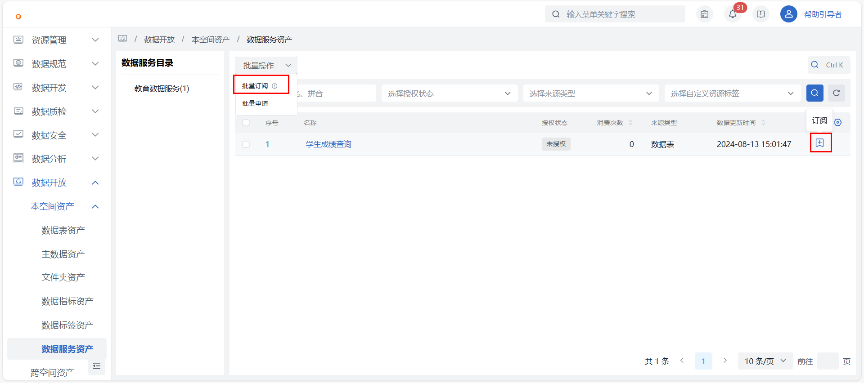Viewport: 864px width, 383px height.
Task: Focus the 输入菜单关键字搜索 field
Action: [615, 14]
